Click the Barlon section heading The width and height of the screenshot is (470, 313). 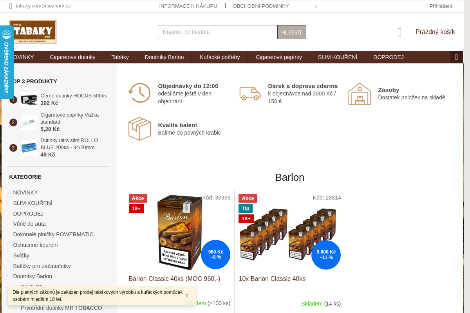click(290, 177)
